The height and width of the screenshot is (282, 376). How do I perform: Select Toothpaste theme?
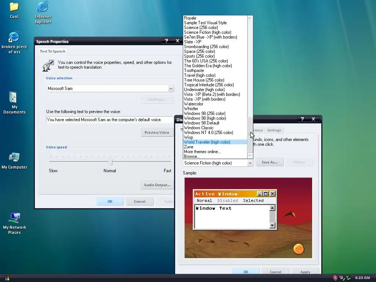click(215, 70)
